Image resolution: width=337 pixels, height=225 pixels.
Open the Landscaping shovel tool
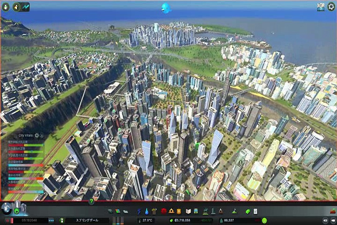tap(234, 212)
